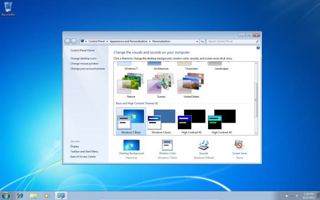320x200 pixels.
Task: Open the Recycle Bin desktop icon
Action: (x=8, y=9)
